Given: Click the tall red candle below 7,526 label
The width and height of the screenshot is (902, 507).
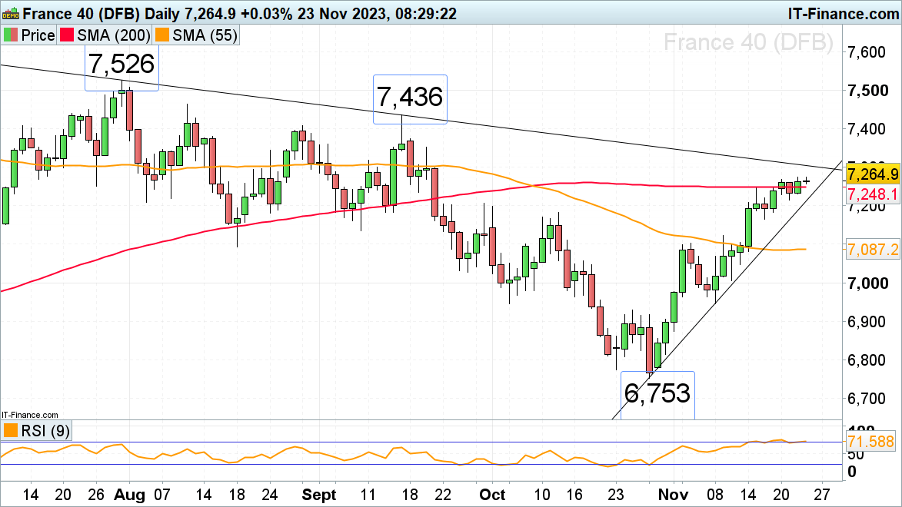Looking at the screenshot, I should coord(129,109).
